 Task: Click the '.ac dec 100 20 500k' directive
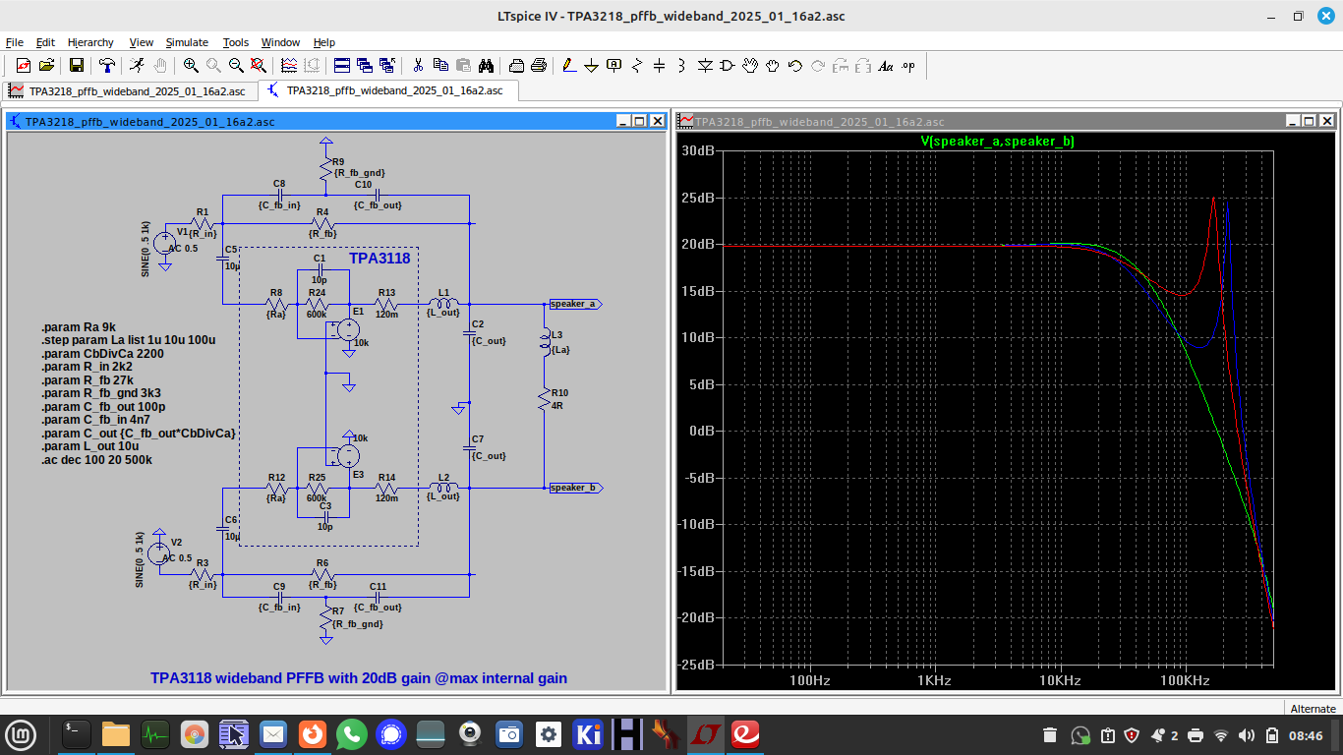point(97,460)
